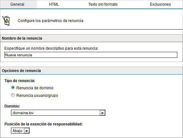The height and width of the screenshot is (138, 183).
Task: Click the domaina.tcv combo box field
Action: [58, 113]
